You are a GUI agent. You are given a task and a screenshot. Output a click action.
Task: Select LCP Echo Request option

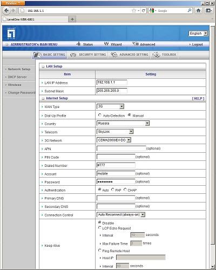pos(99,228)
